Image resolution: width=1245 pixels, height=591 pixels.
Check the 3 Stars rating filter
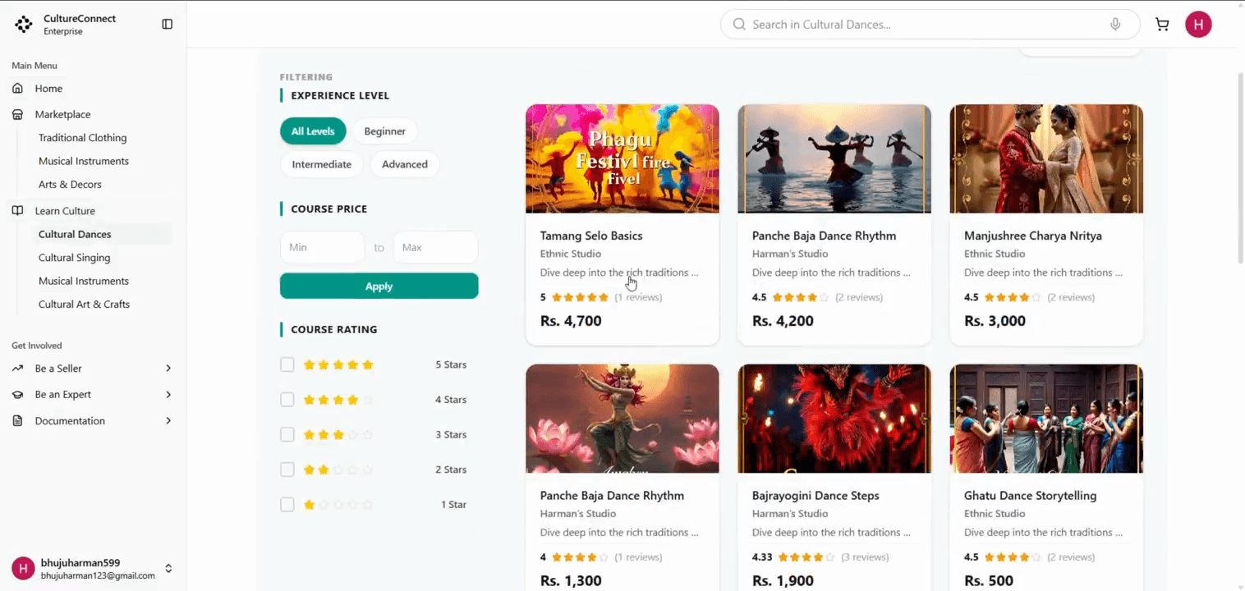(x=287, y=435)
